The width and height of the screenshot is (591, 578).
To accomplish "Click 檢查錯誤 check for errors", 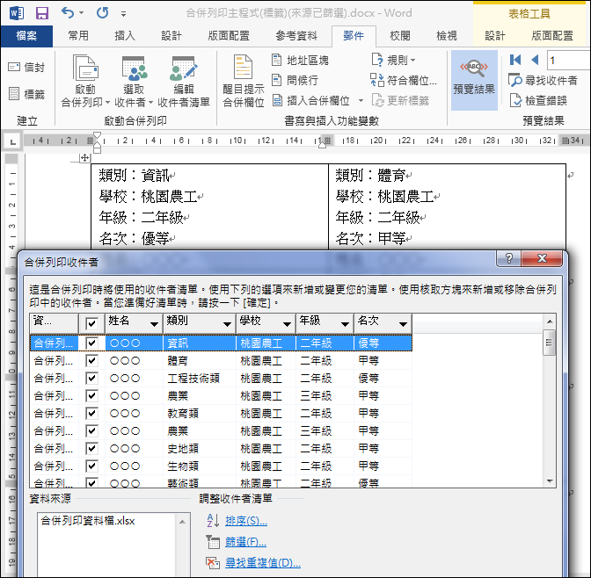I will (x=538, y=100).
